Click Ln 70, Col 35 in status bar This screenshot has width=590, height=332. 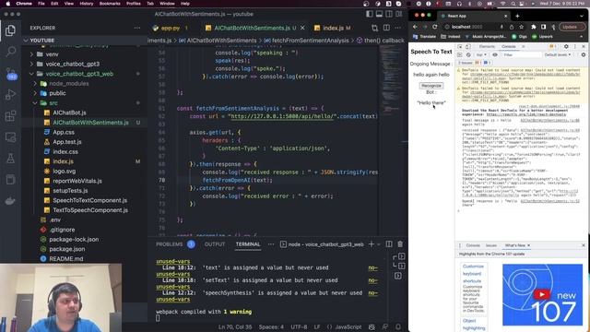(235, 327)
